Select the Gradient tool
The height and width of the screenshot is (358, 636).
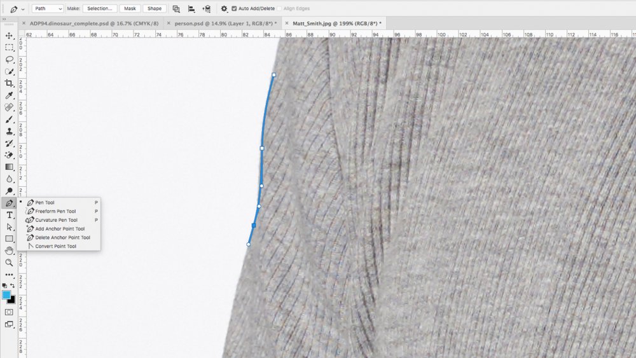[x=9, y=167]
